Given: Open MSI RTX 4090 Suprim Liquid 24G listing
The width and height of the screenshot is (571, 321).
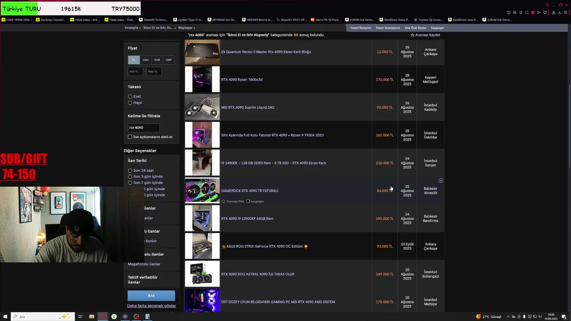Looking at the screenshot, I should point(248,107).
